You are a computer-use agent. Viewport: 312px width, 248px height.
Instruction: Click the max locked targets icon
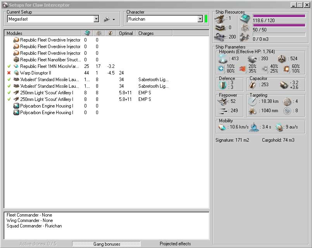click(287, 102)
